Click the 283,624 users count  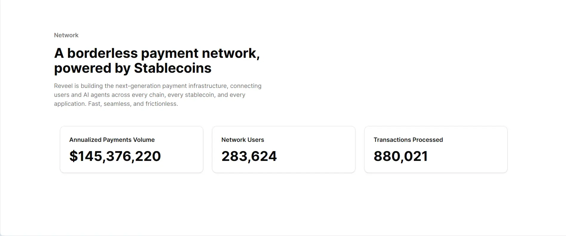249,156
